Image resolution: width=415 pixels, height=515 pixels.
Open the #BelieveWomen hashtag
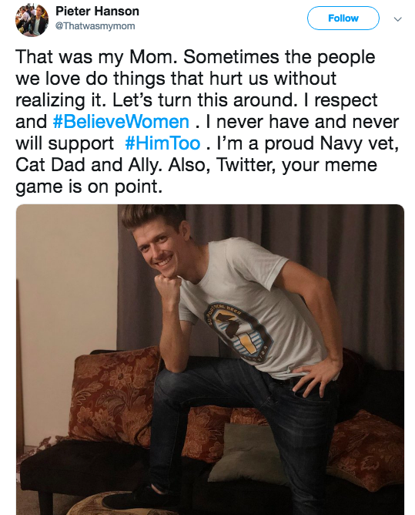coord(121,122)
